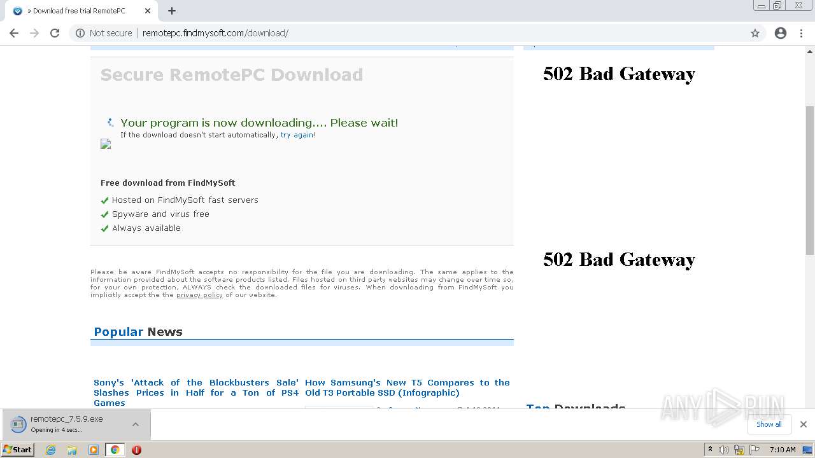Open File Explorer from taskbar
The height and width of the screenshot is (458, 815).
72,450
